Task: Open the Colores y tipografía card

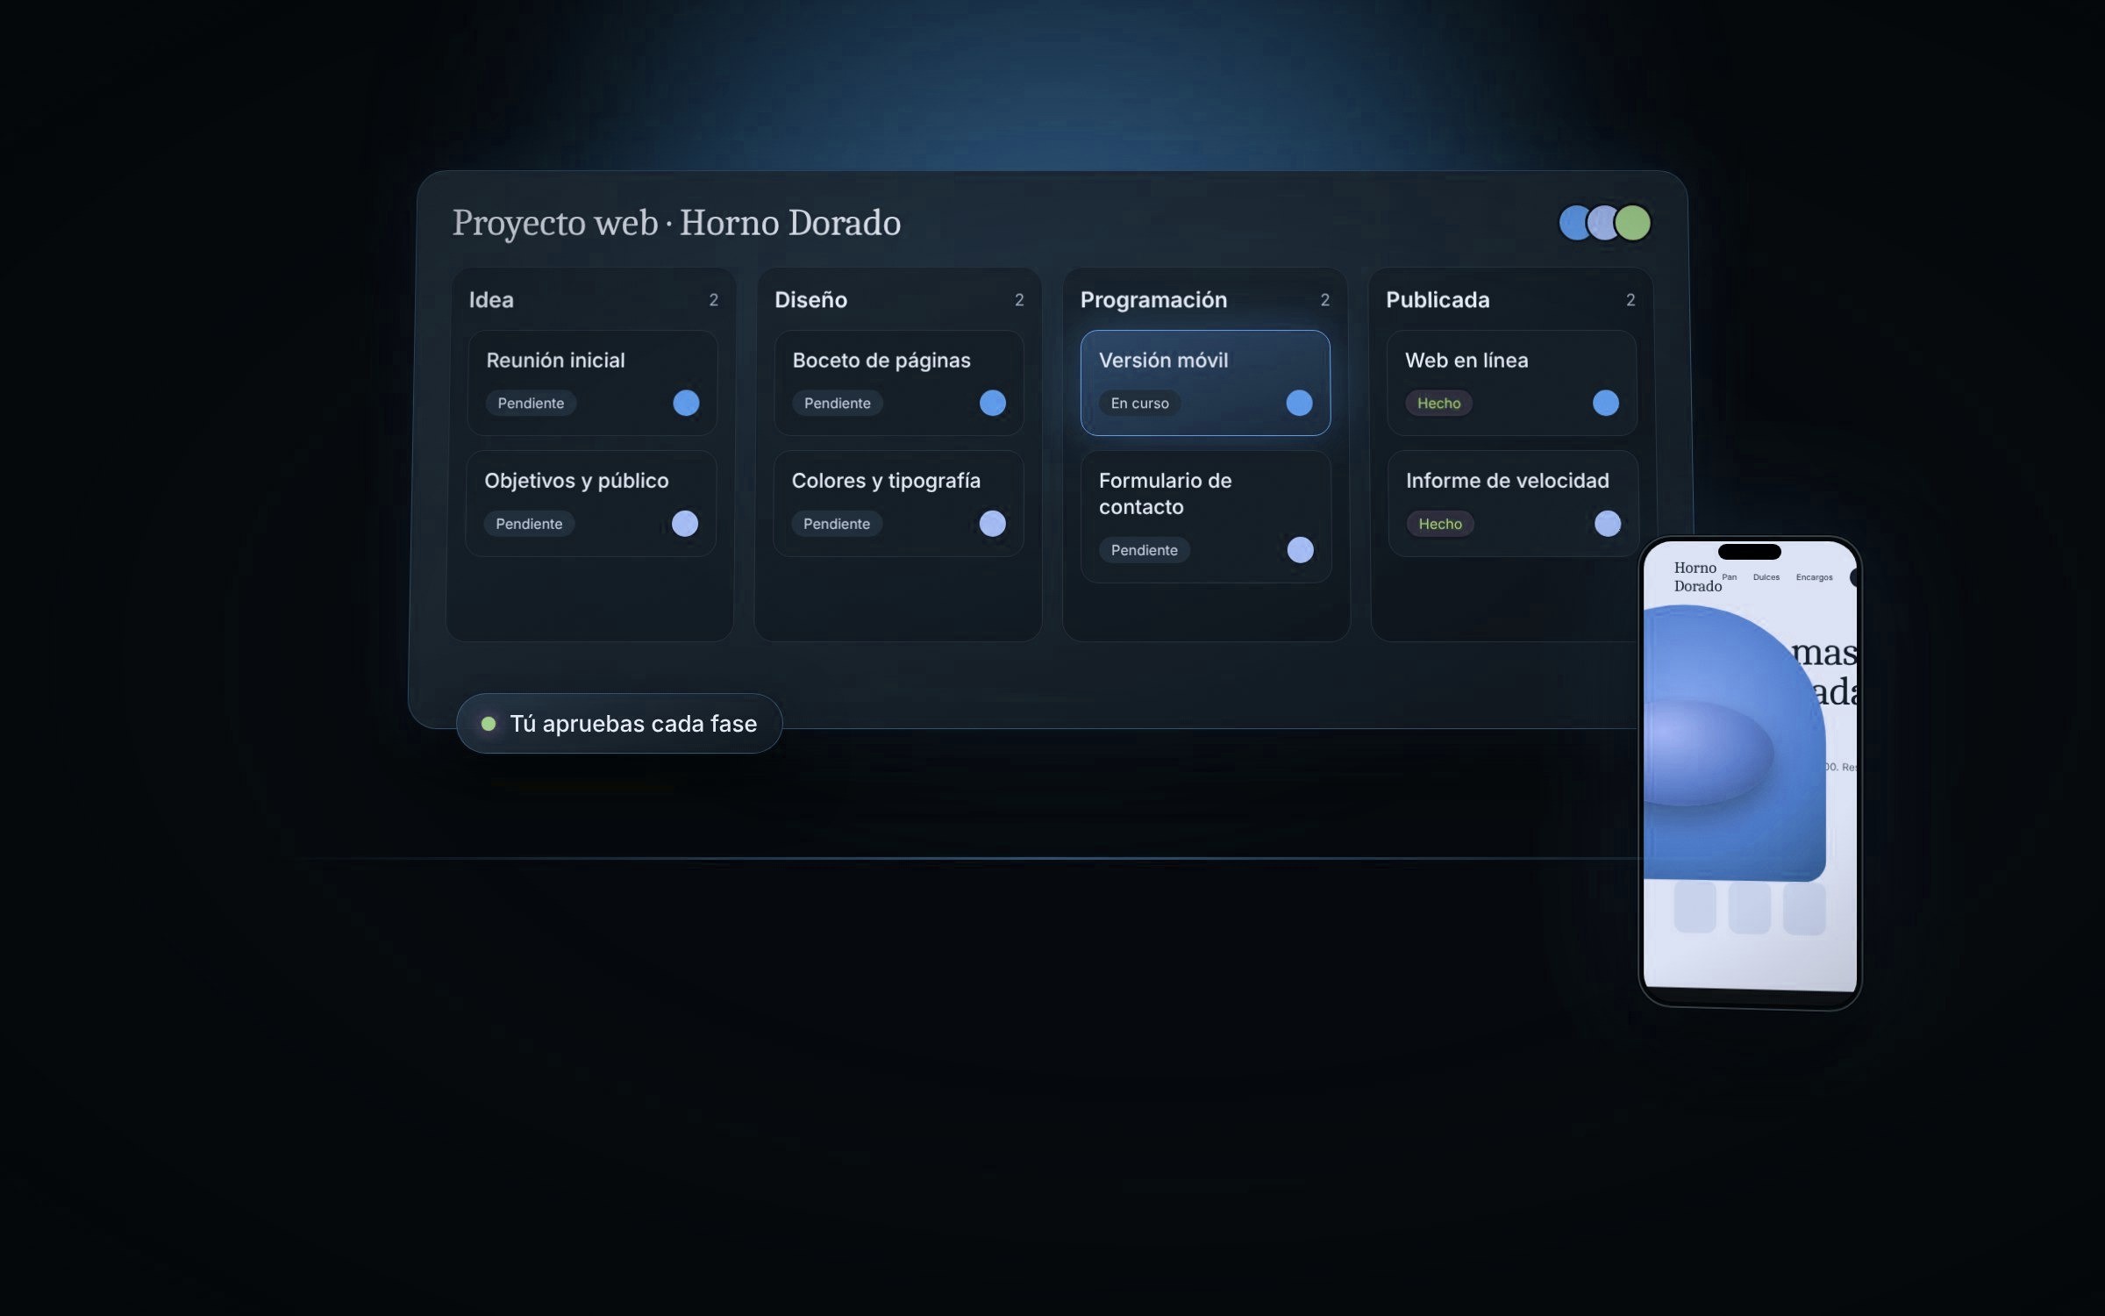Action: click(897, 503)
